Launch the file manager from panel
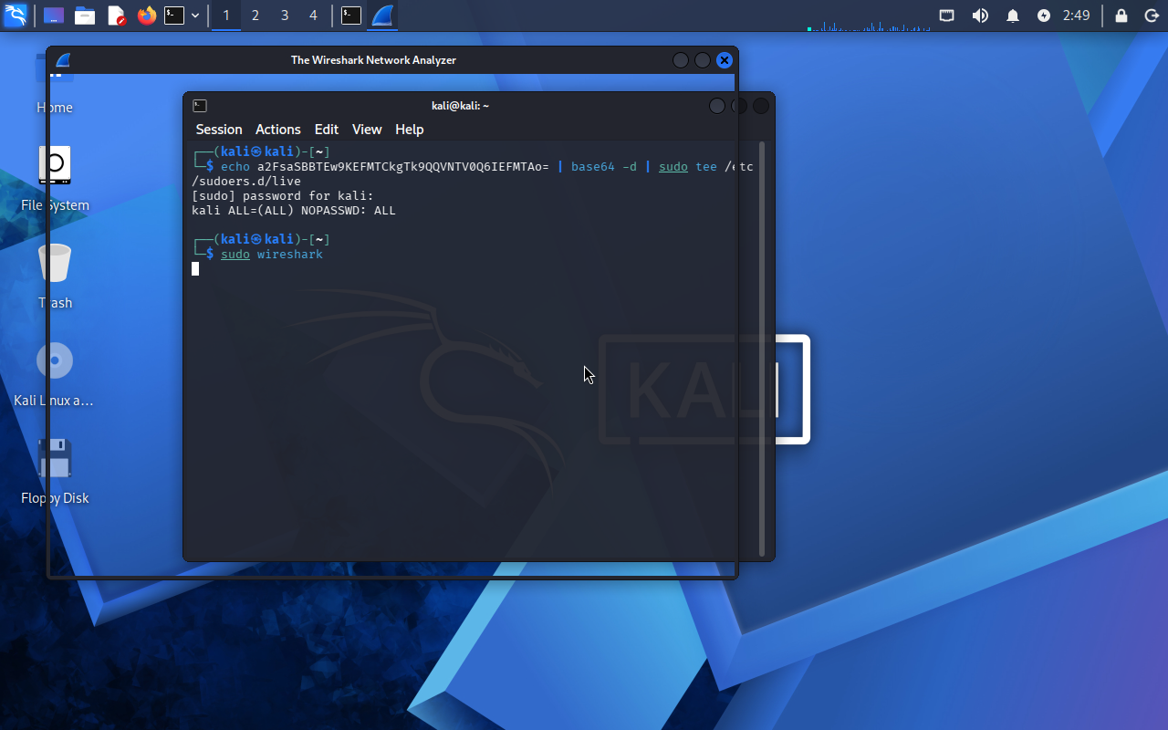 [x=85, y=16]
